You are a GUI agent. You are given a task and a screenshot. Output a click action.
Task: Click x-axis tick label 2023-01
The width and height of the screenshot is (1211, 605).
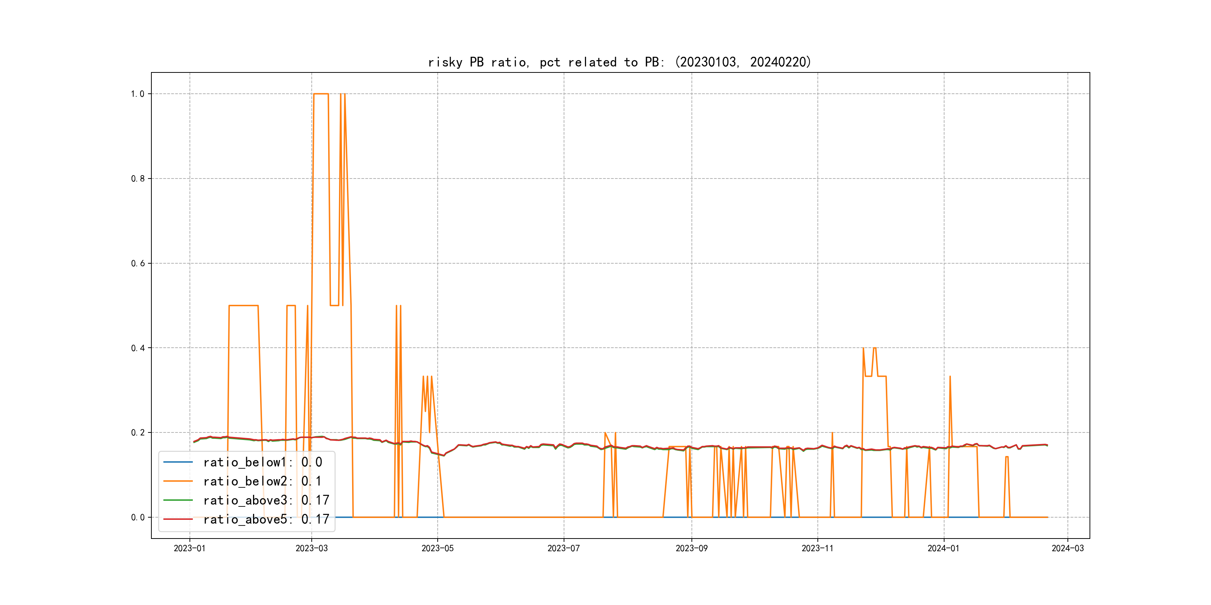coord(189,548)
